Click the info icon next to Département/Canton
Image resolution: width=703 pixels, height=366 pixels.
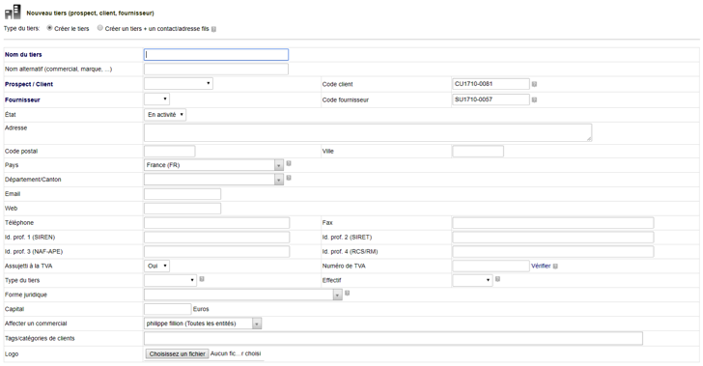coord(289,178)
